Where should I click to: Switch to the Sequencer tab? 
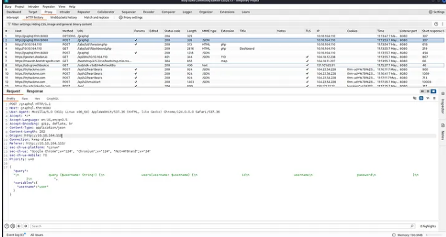click(129, 12)
